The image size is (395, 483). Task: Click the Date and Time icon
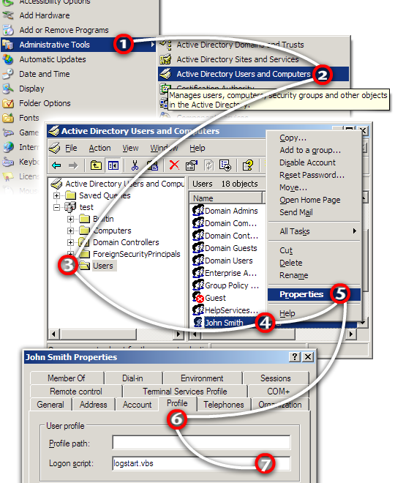(8, 74)
